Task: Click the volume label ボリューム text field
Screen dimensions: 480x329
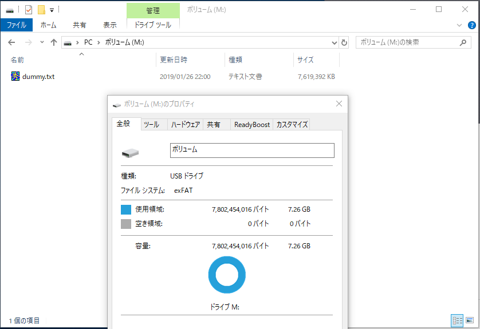Action: point(252,150)
